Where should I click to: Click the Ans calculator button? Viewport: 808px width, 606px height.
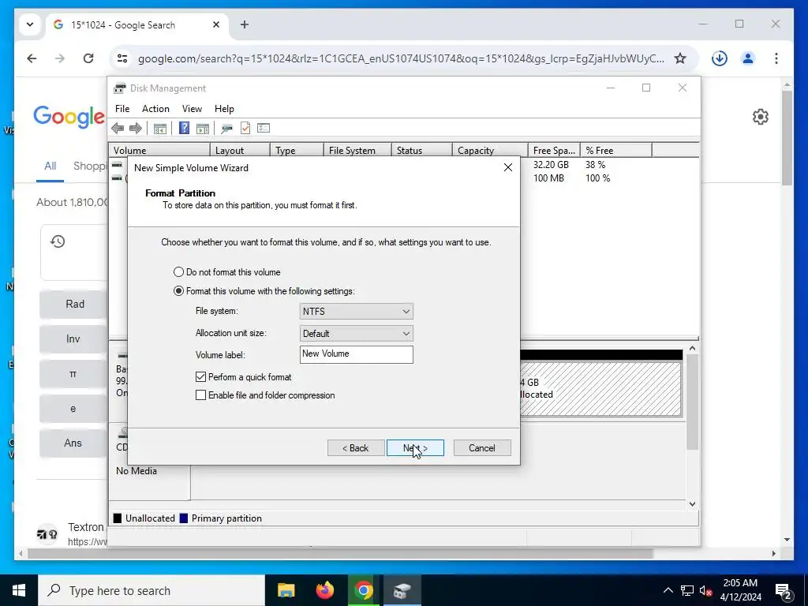point(73,443)
